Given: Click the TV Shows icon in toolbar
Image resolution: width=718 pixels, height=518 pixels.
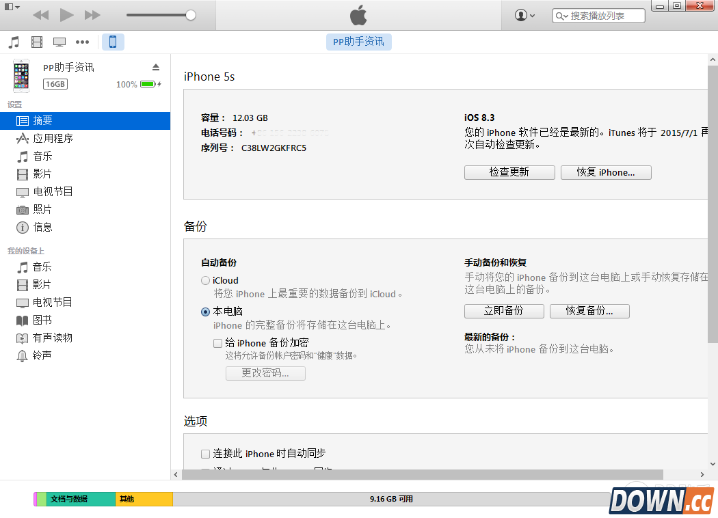Looking at the screenshot, I should click(x=59, y=42).
